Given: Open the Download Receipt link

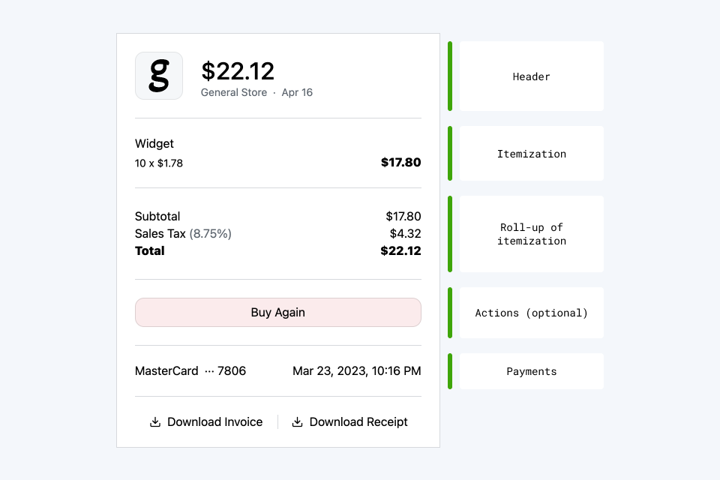Looking at the screenshot, I should (x=358, y=422).
